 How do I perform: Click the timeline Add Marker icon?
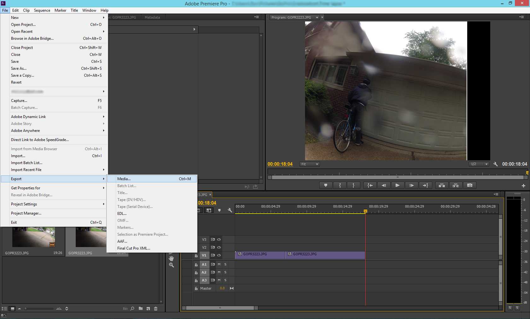coord(219,210)
